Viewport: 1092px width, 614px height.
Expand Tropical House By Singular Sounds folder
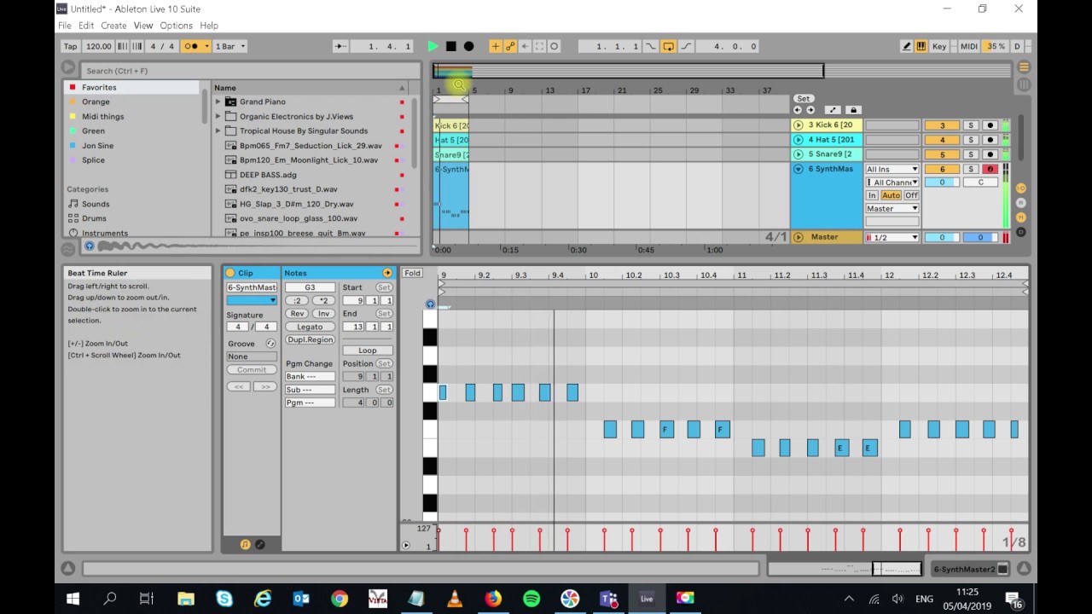[218, 130]
